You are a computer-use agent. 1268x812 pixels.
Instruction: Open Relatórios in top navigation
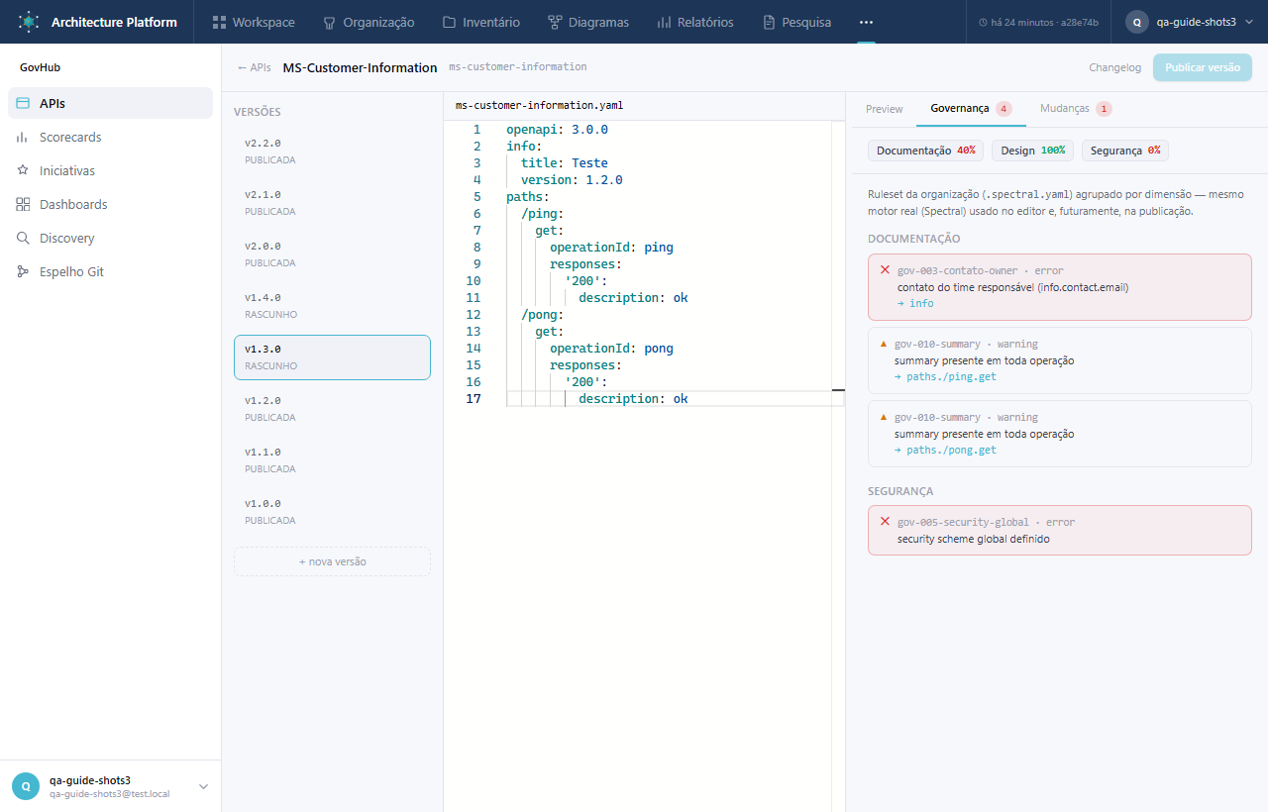695,22
